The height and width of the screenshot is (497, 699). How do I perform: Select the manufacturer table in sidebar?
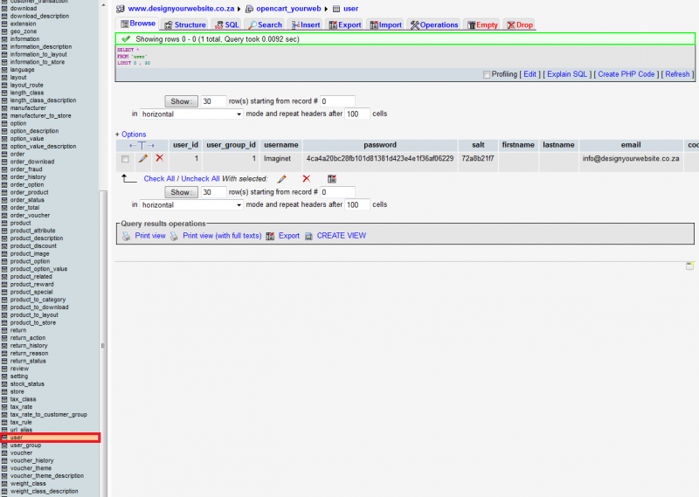point(28,107)
